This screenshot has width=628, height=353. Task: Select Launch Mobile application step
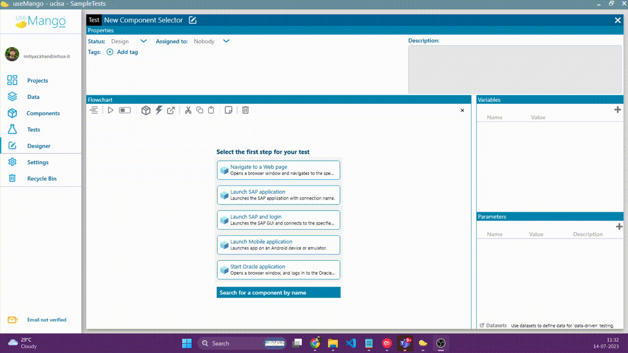tap(279, 245)
